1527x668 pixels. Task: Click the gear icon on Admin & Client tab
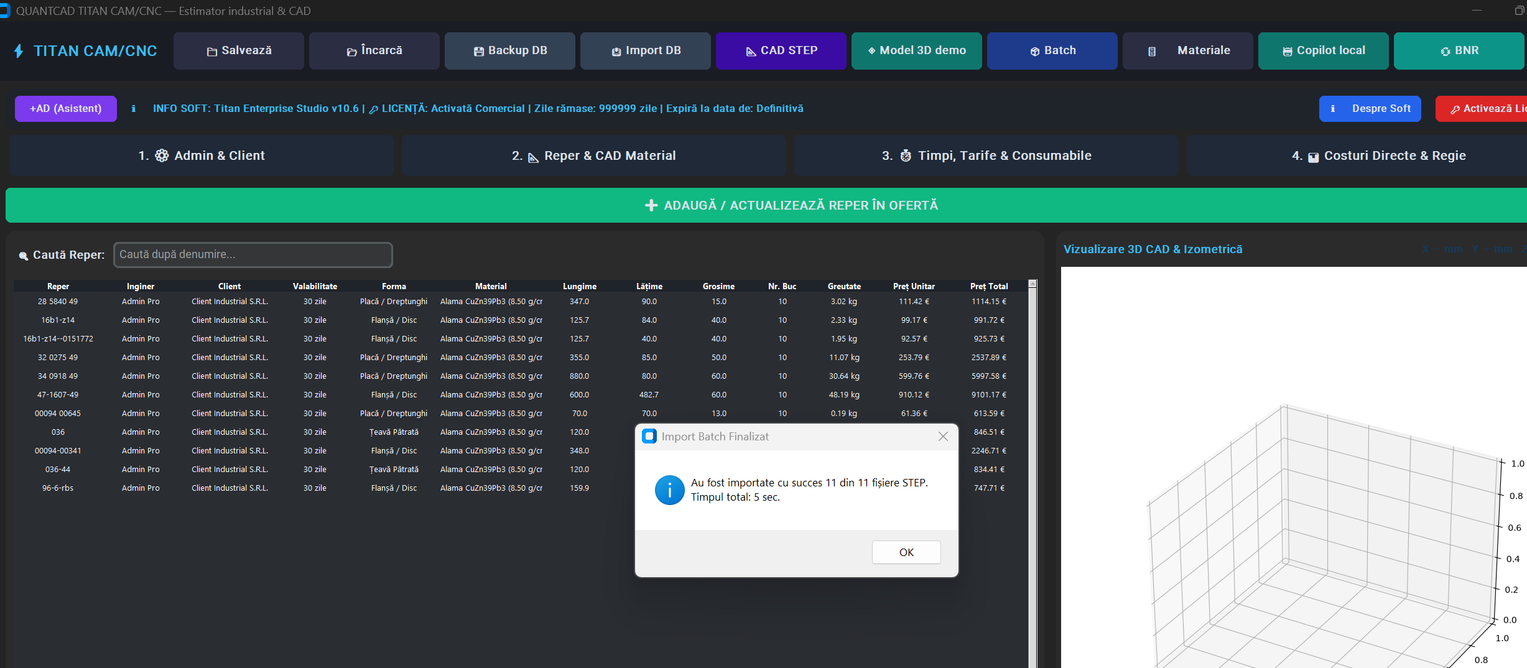(162, 155)
